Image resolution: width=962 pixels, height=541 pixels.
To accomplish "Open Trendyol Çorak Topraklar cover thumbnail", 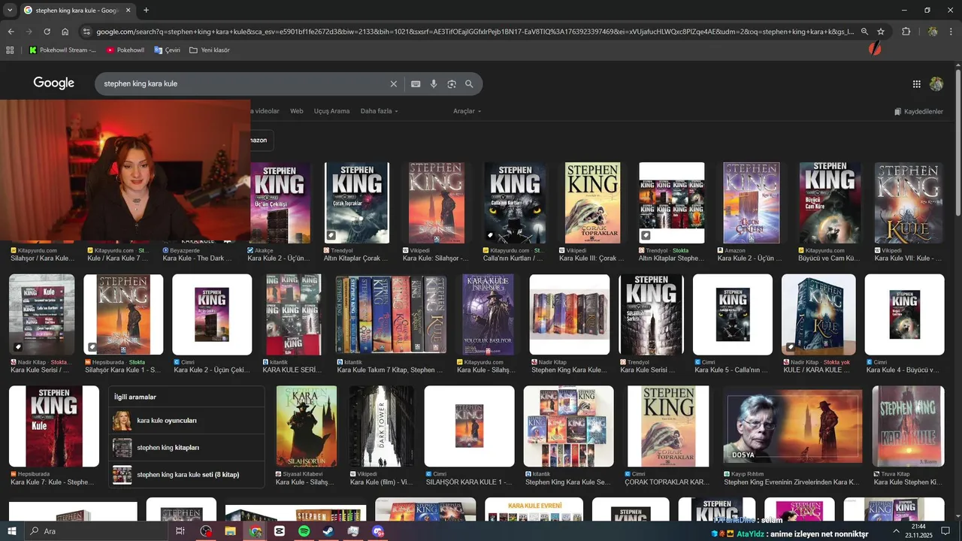I will (357, 203).
